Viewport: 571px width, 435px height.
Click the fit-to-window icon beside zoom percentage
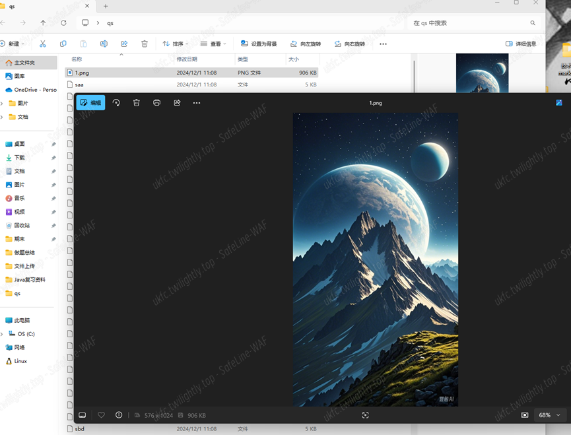pyautogui.click(x=525, y=415)
